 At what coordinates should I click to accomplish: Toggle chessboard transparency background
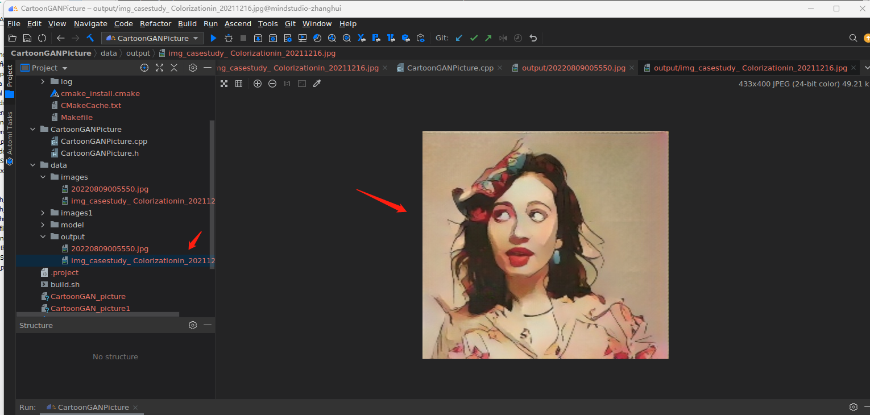tap(224, 84)
